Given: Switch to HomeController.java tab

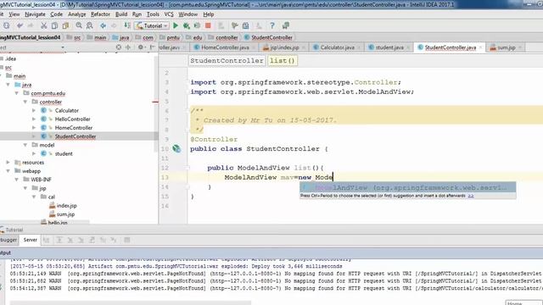Looking at the screenshot, I should [x=224, y=47].
